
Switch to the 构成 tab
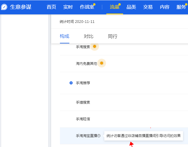(65, 36)
